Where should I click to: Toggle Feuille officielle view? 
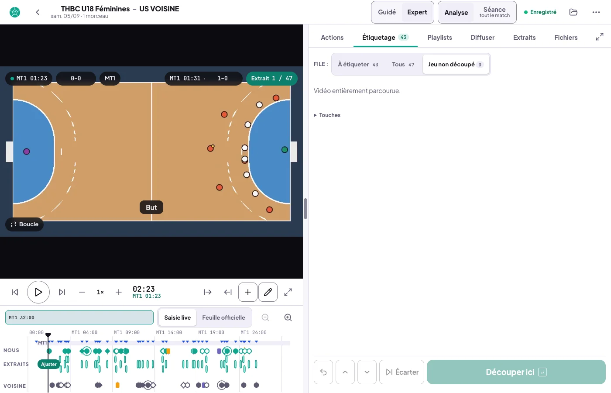click(223, 317)
